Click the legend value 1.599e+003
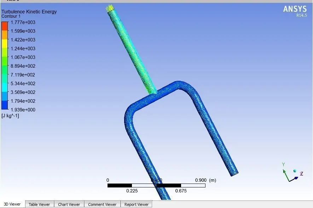313x208 pixels. pyautogui.click(x=23, y=31)
